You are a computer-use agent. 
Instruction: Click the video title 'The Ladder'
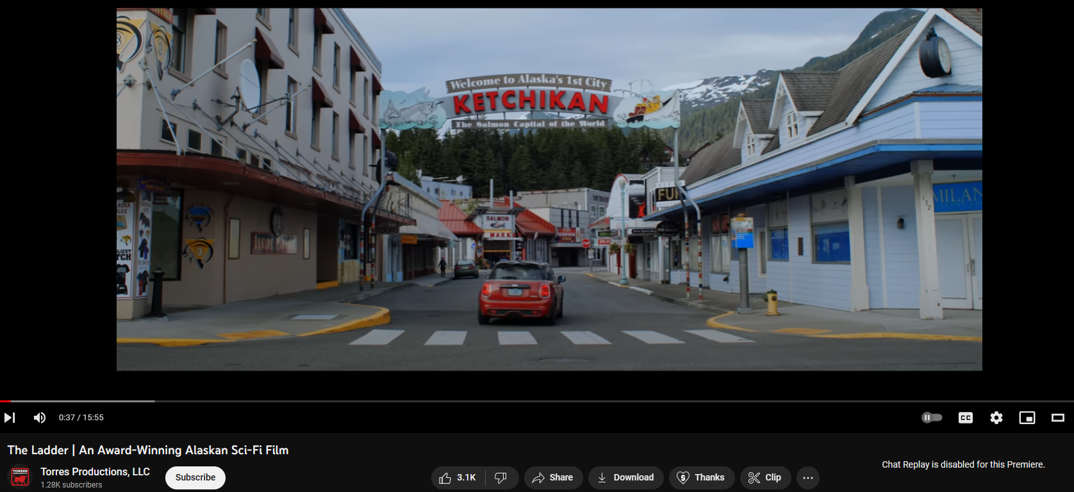click(x=148, y=450)
